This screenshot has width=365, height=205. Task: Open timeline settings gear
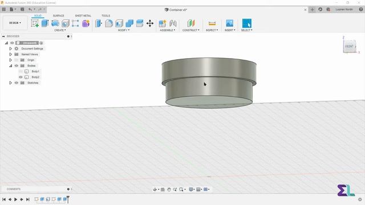point(360,199)
